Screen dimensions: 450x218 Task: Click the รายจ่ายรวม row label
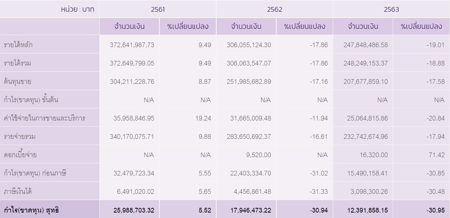coord(19,136)
